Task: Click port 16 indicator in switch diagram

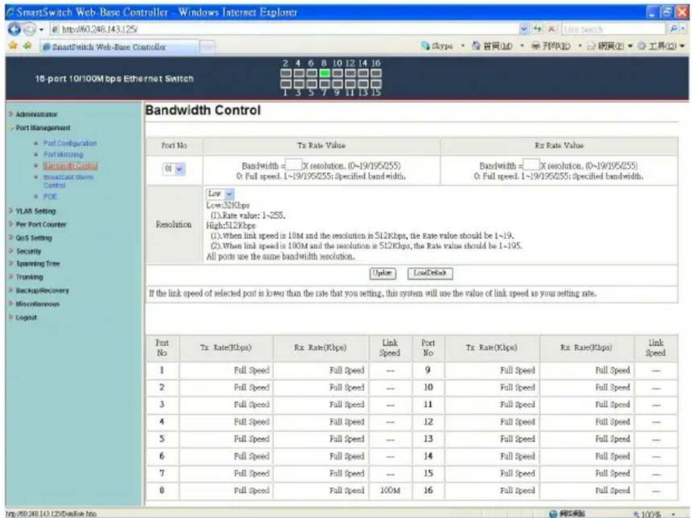Action: pyautogui.click(x=376, y=74)
